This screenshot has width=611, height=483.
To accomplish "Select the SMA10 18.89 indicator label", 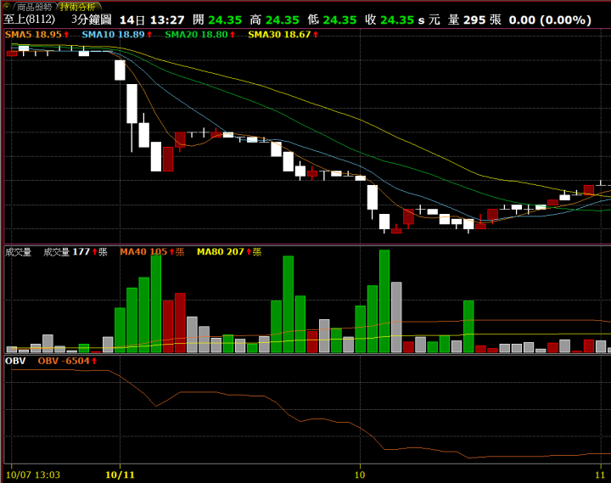I will [x=117, y=35].
